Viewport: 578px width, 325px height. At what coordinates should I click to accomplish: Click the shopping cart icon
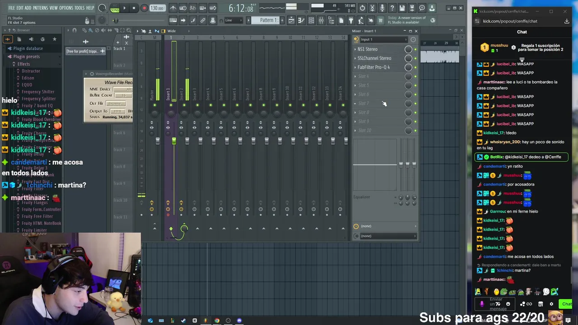(381, 20)
